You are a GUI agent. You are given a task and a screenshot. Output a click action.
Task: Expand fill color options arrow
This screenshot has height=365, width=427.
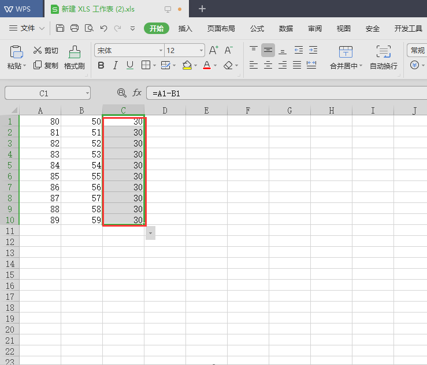195,66
